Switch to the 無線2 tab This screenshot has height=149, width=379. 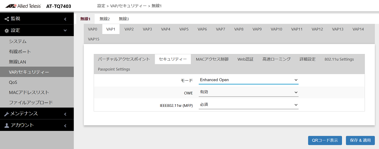(x=105, y=19)
